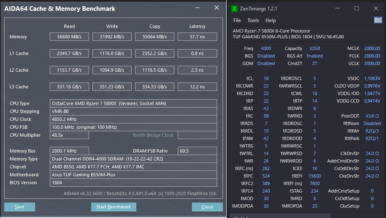Open the File menu in ZenTimings
Image resolution: width=386 pixels, height=218 pixels.
coord(237,20)
